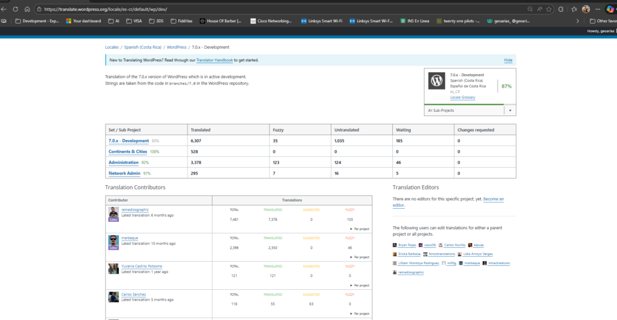Hide the translator notice banner
This screenshot has height=320, width=617.
[x=508, y=60]
